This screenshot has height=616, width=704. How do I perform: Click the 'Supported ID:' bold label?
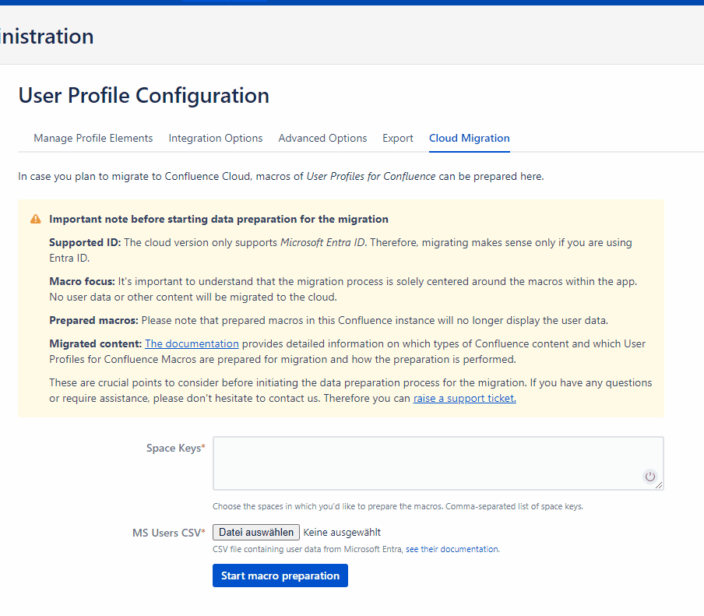pyautogui.click(x=85, y=243)
